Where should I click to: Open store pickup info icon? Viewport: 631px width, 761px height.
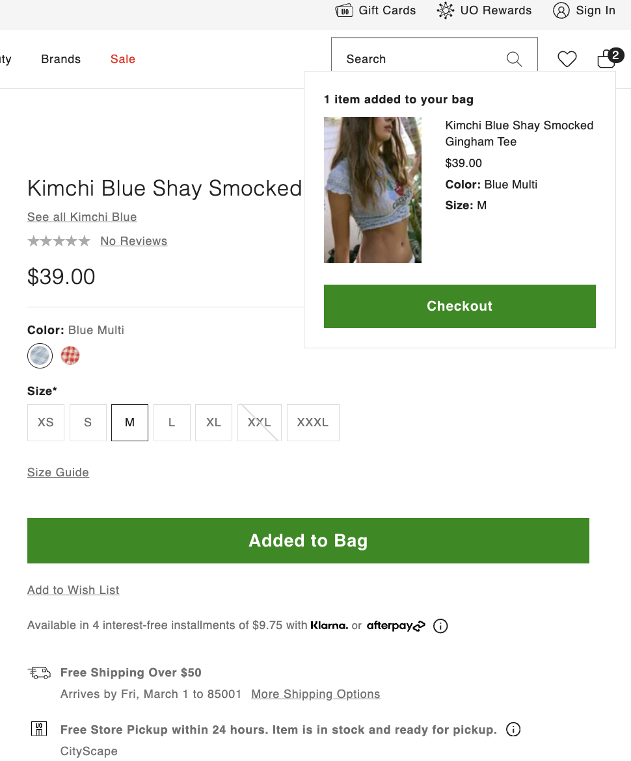click(x=513, y=729)
